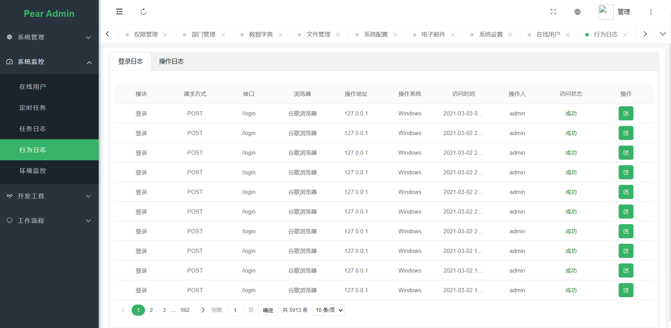
Task: Switch to the 电子邮件 tab
Action: point(433,34)
